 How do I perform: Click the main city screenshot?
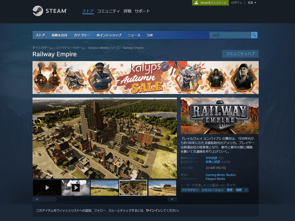tap(105, 138)
